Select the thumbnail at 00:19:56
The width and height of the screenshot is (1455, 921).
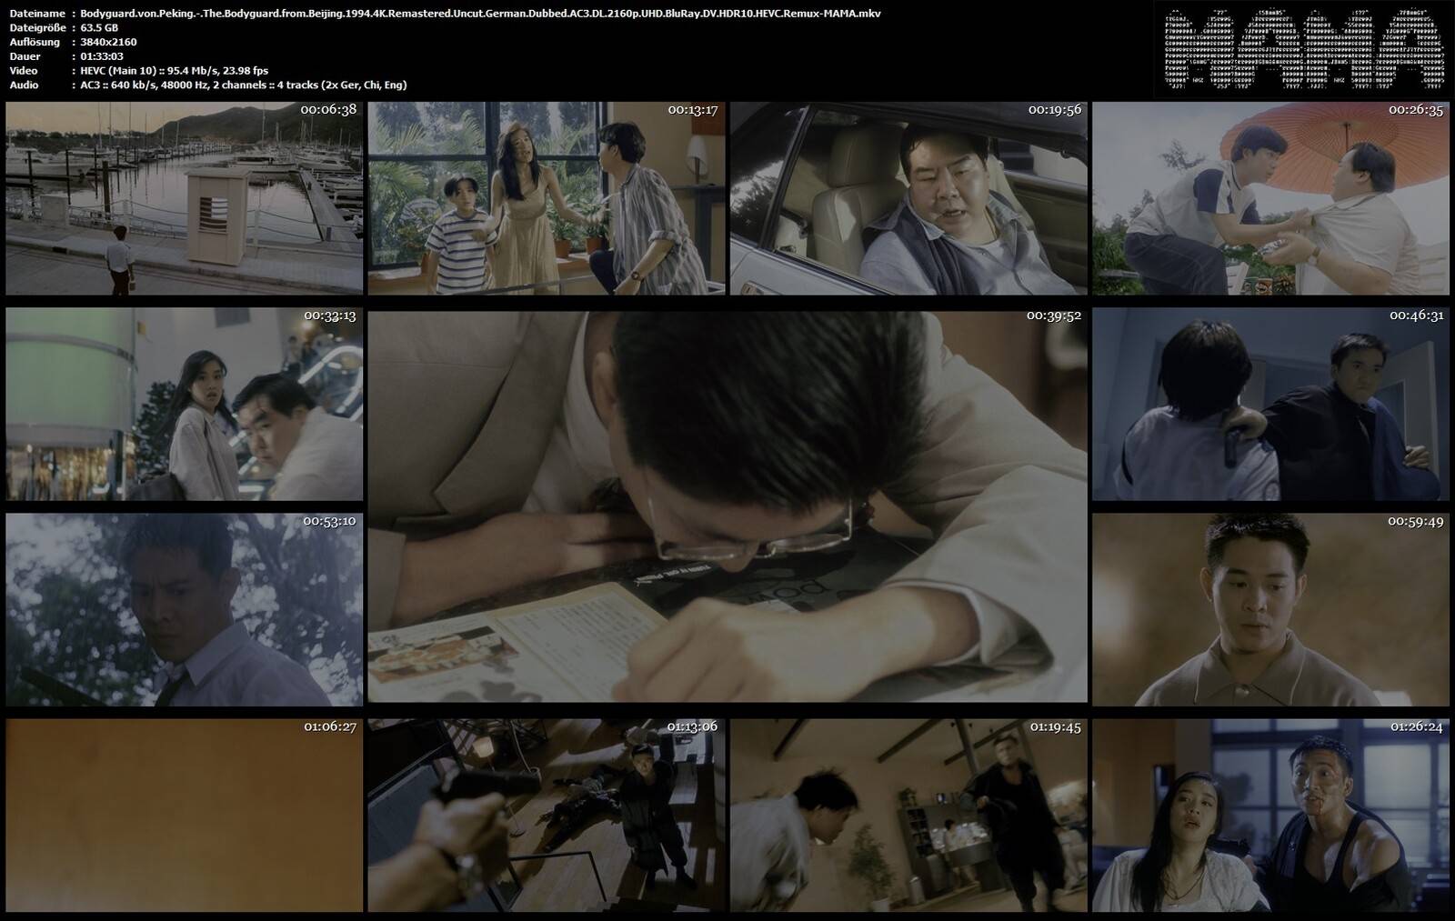point(908,198)
